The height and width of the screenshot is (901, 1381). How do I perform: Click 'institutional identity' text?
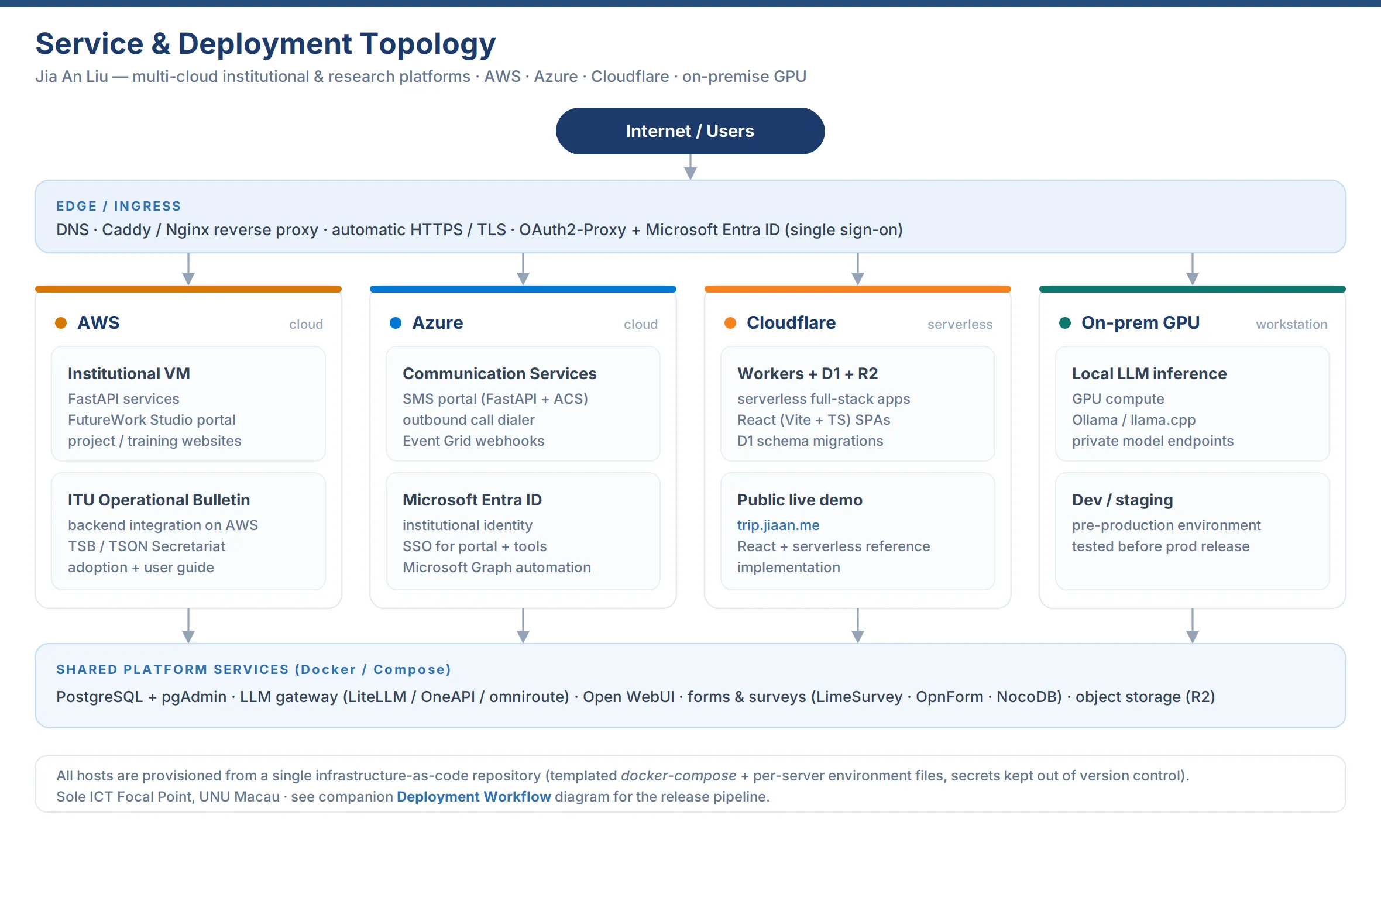pos(468,525)
